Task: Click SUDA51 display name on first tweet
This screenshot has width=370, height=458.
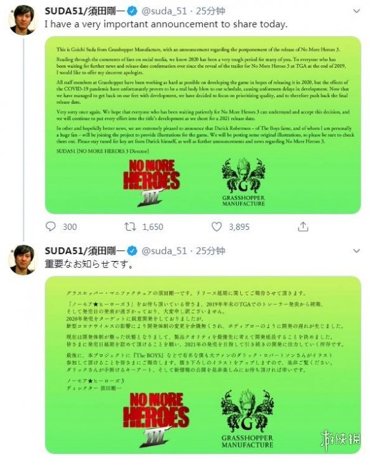Action: (x=85, y=11)
